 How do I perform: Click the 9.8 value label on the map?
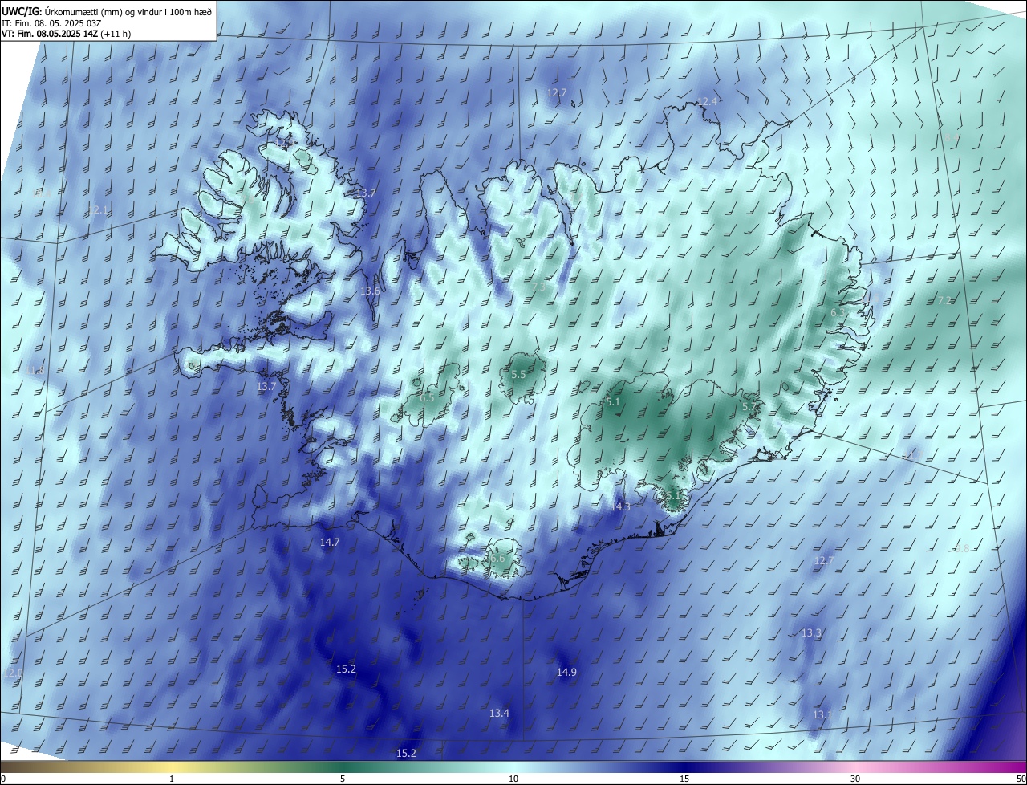coord(962,548)
